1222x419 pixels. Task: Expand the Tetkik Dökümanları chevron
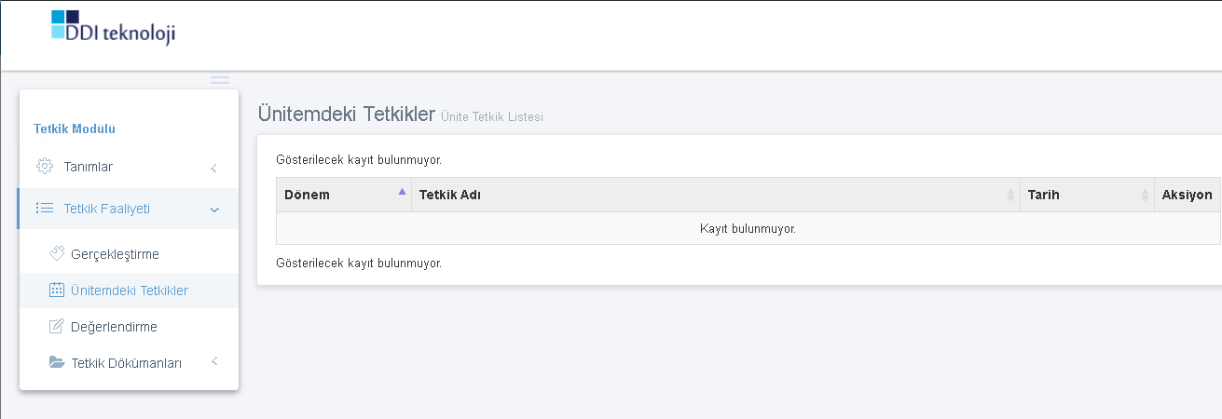click(213, 361)
